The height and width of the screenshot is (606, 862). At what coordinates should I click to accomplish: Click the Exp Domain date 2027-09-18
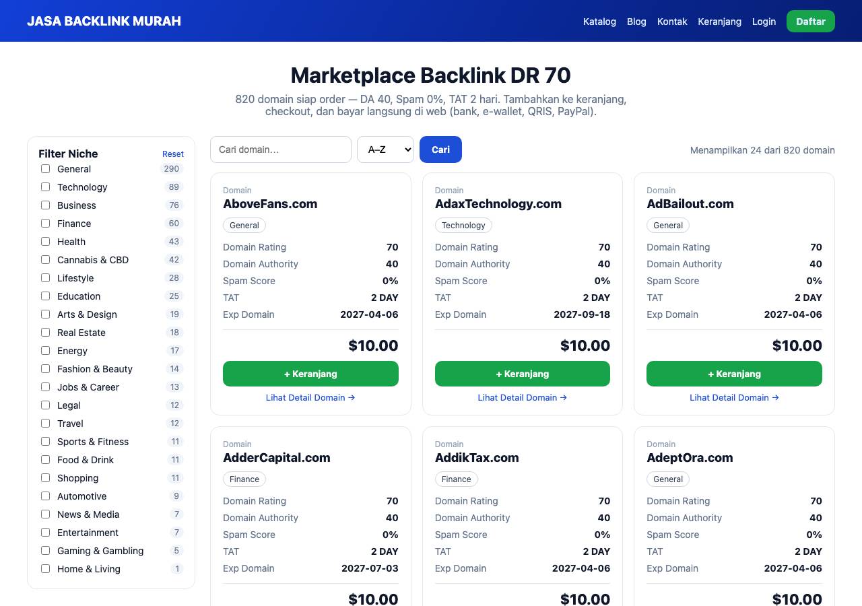click(x=582, y=314)
